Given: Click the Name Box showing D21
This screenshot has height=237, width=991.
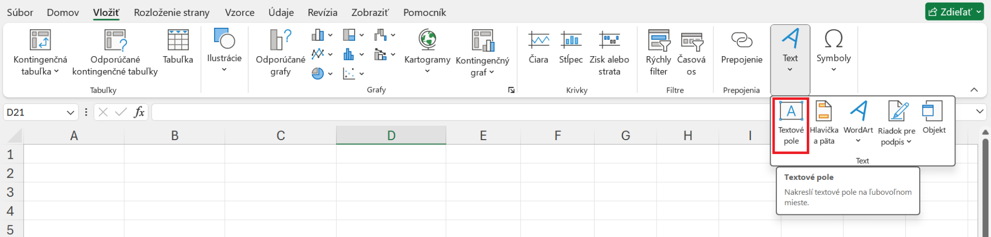Looking at the screenshot, I should click(35, 112).
